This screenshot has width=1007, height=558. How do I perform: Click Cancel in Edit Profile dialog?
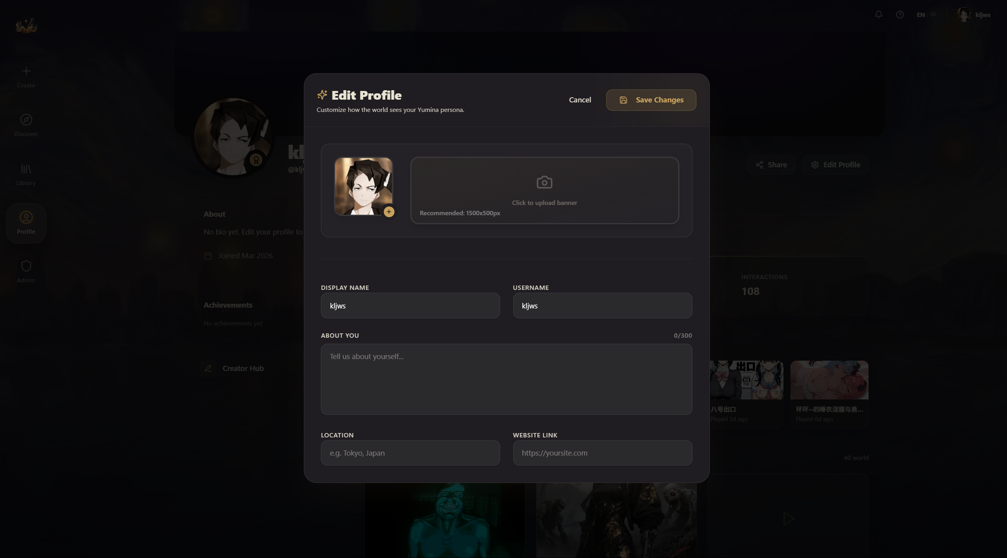coord(580,100)
